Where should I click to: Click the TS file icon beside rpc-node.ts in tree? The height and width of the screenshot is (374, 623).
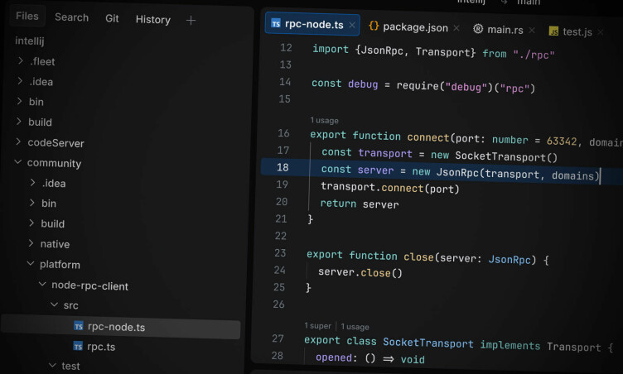click(x=78, y=326)
